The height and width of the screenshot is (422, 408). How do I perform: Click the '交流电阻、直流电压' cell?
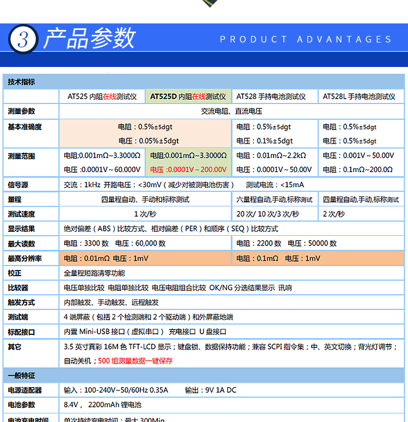[x=232, y=111]
